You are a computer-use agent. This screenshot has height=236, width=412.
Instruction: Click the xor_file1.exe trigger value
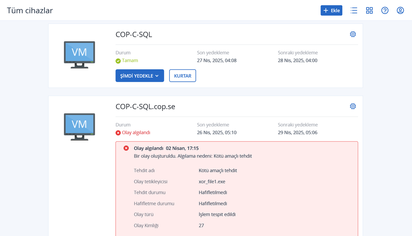coord(212,182)
